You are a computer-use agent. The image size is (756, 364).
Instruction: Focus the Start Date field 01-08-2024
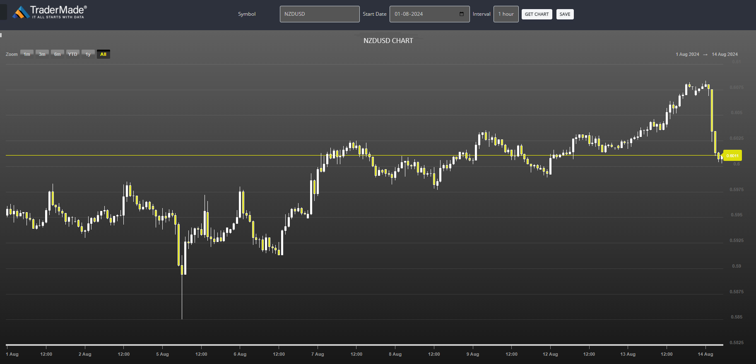[429, 14]
